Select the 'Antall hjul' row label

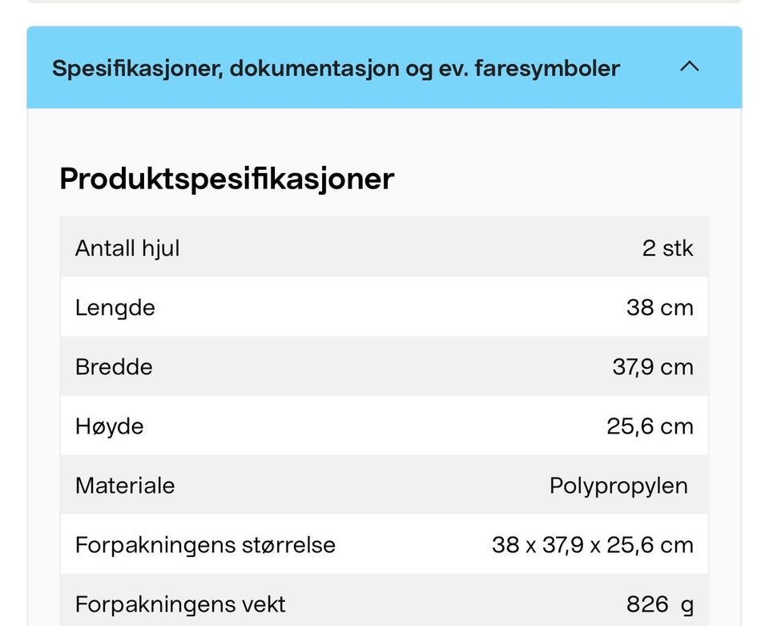point(127,248)
